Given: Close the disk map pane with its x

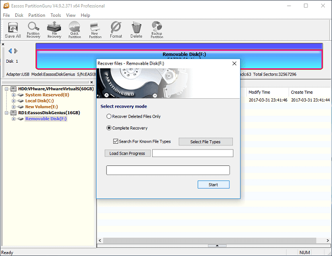Looking at the screenshot, I should coord(3,44).
